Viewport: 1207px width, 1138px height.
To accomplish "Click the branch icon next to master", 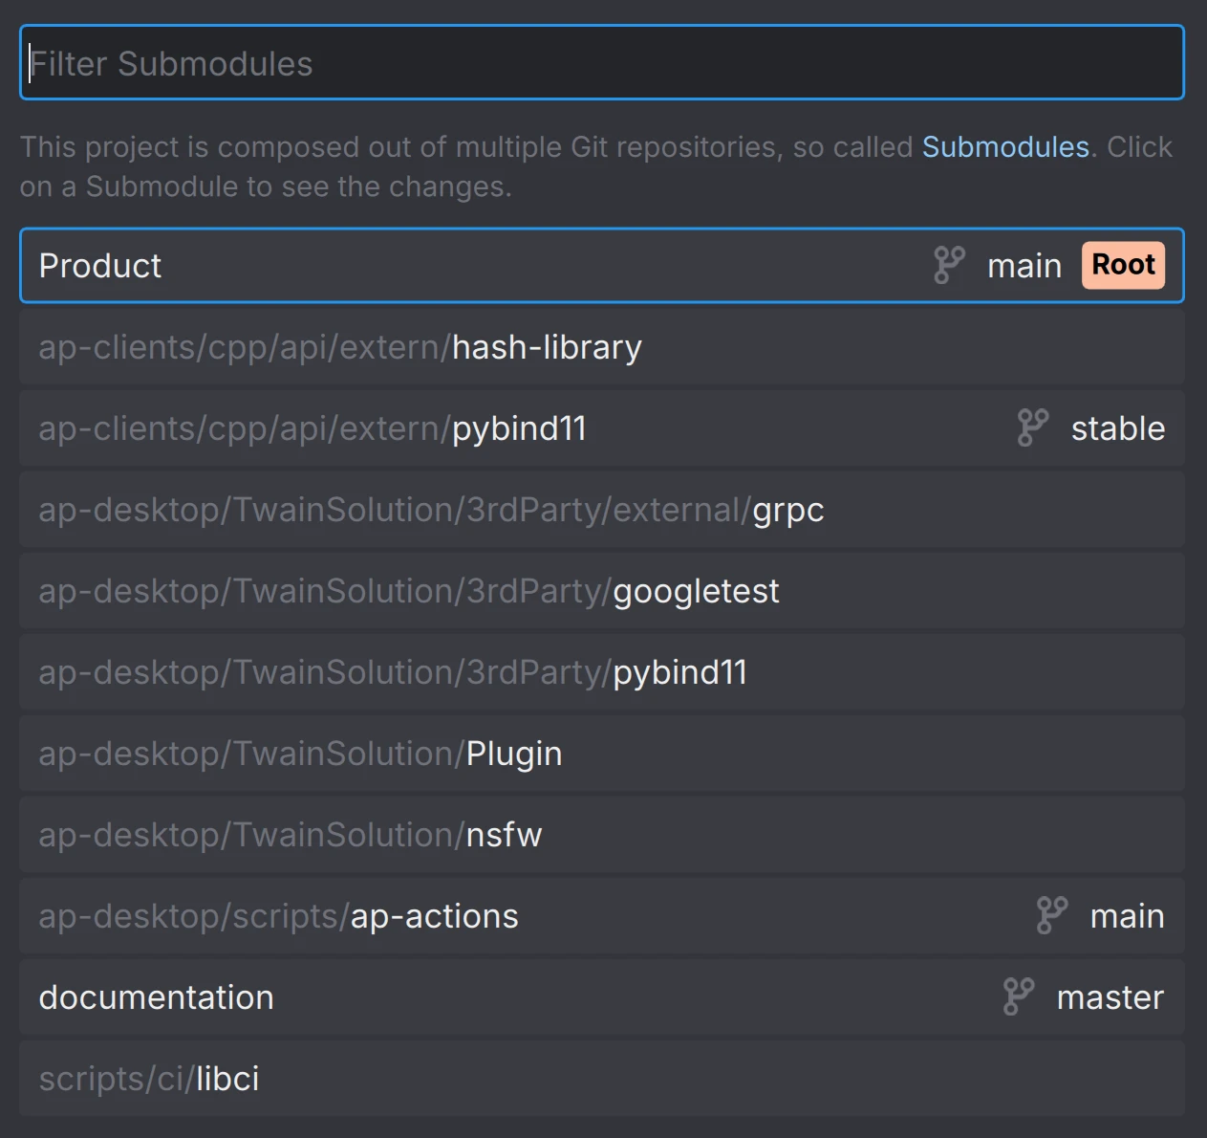I will click(1019, 996).
